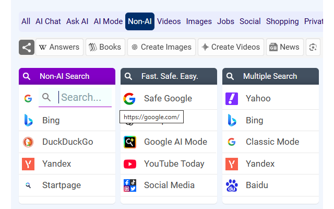Open Create Videos button
334x209 pixels.
[231, 47]
